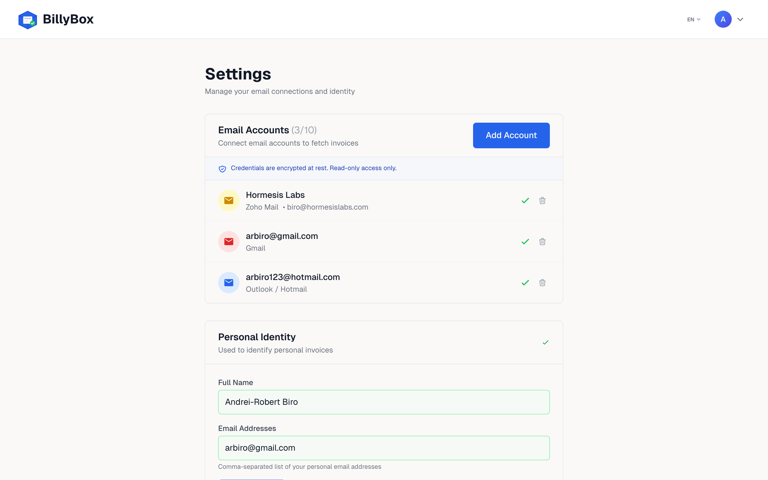Screen dimensions: 768x480
Task: Select the Email Addresses input field
Action: [x=384, y=448]
